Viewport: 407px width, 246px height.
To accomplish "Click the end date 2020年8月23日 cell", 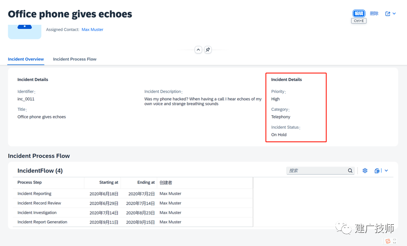I will point(140,213).
